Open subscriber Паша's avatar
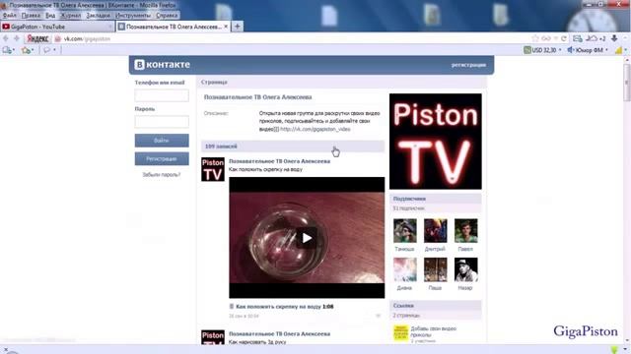This screenshot has width=631, height=354. point(436,269)
